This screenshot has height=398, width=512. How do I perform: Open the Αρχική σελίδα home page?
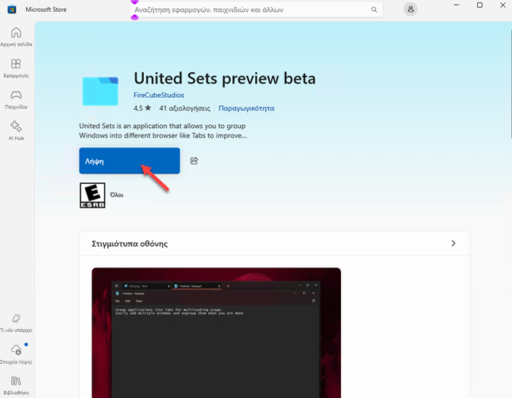(16, 37)
